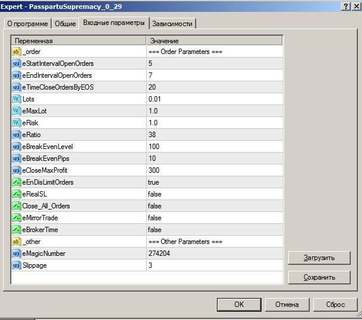Click the string icon beside _other
This screenshot has width=362, height=320.
point(17,242)
